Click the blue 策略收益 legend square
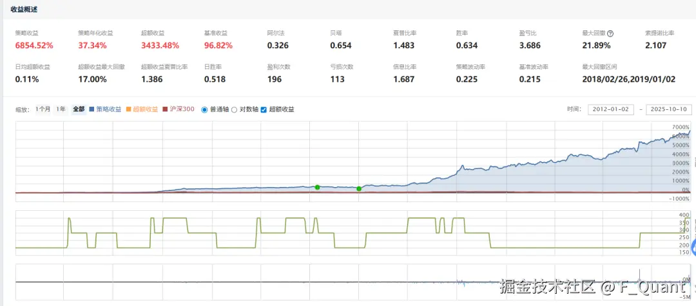The height and width of the screenshot is (306, 696). pos(92,109)
